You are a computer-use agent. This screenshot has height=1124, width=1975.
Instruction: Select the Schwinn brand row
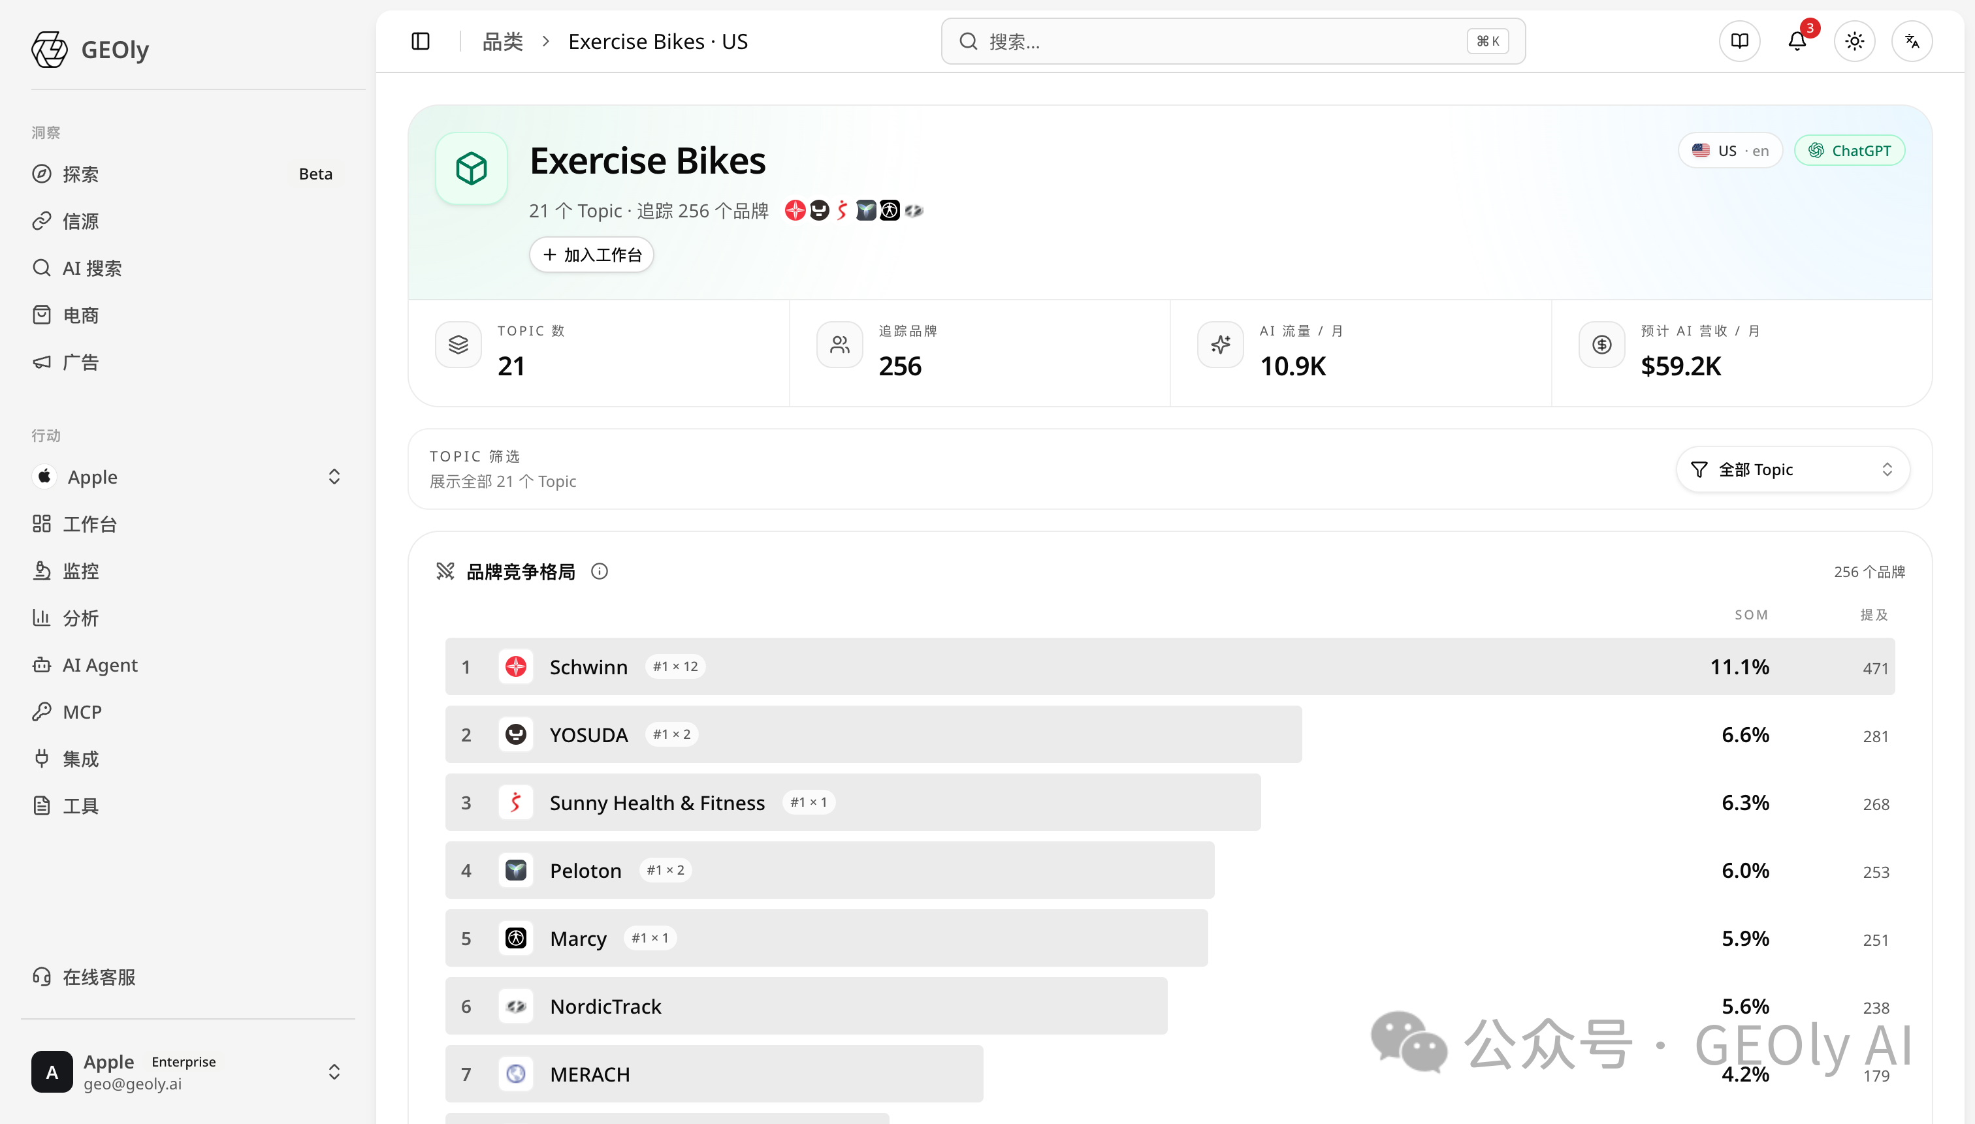tap(1170, 666)
